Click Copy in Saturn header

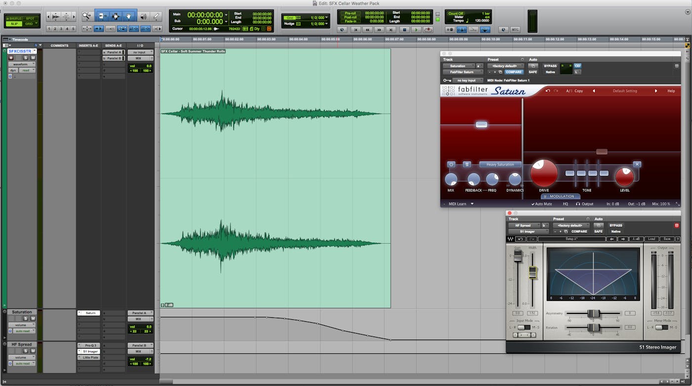click(578, 91)
